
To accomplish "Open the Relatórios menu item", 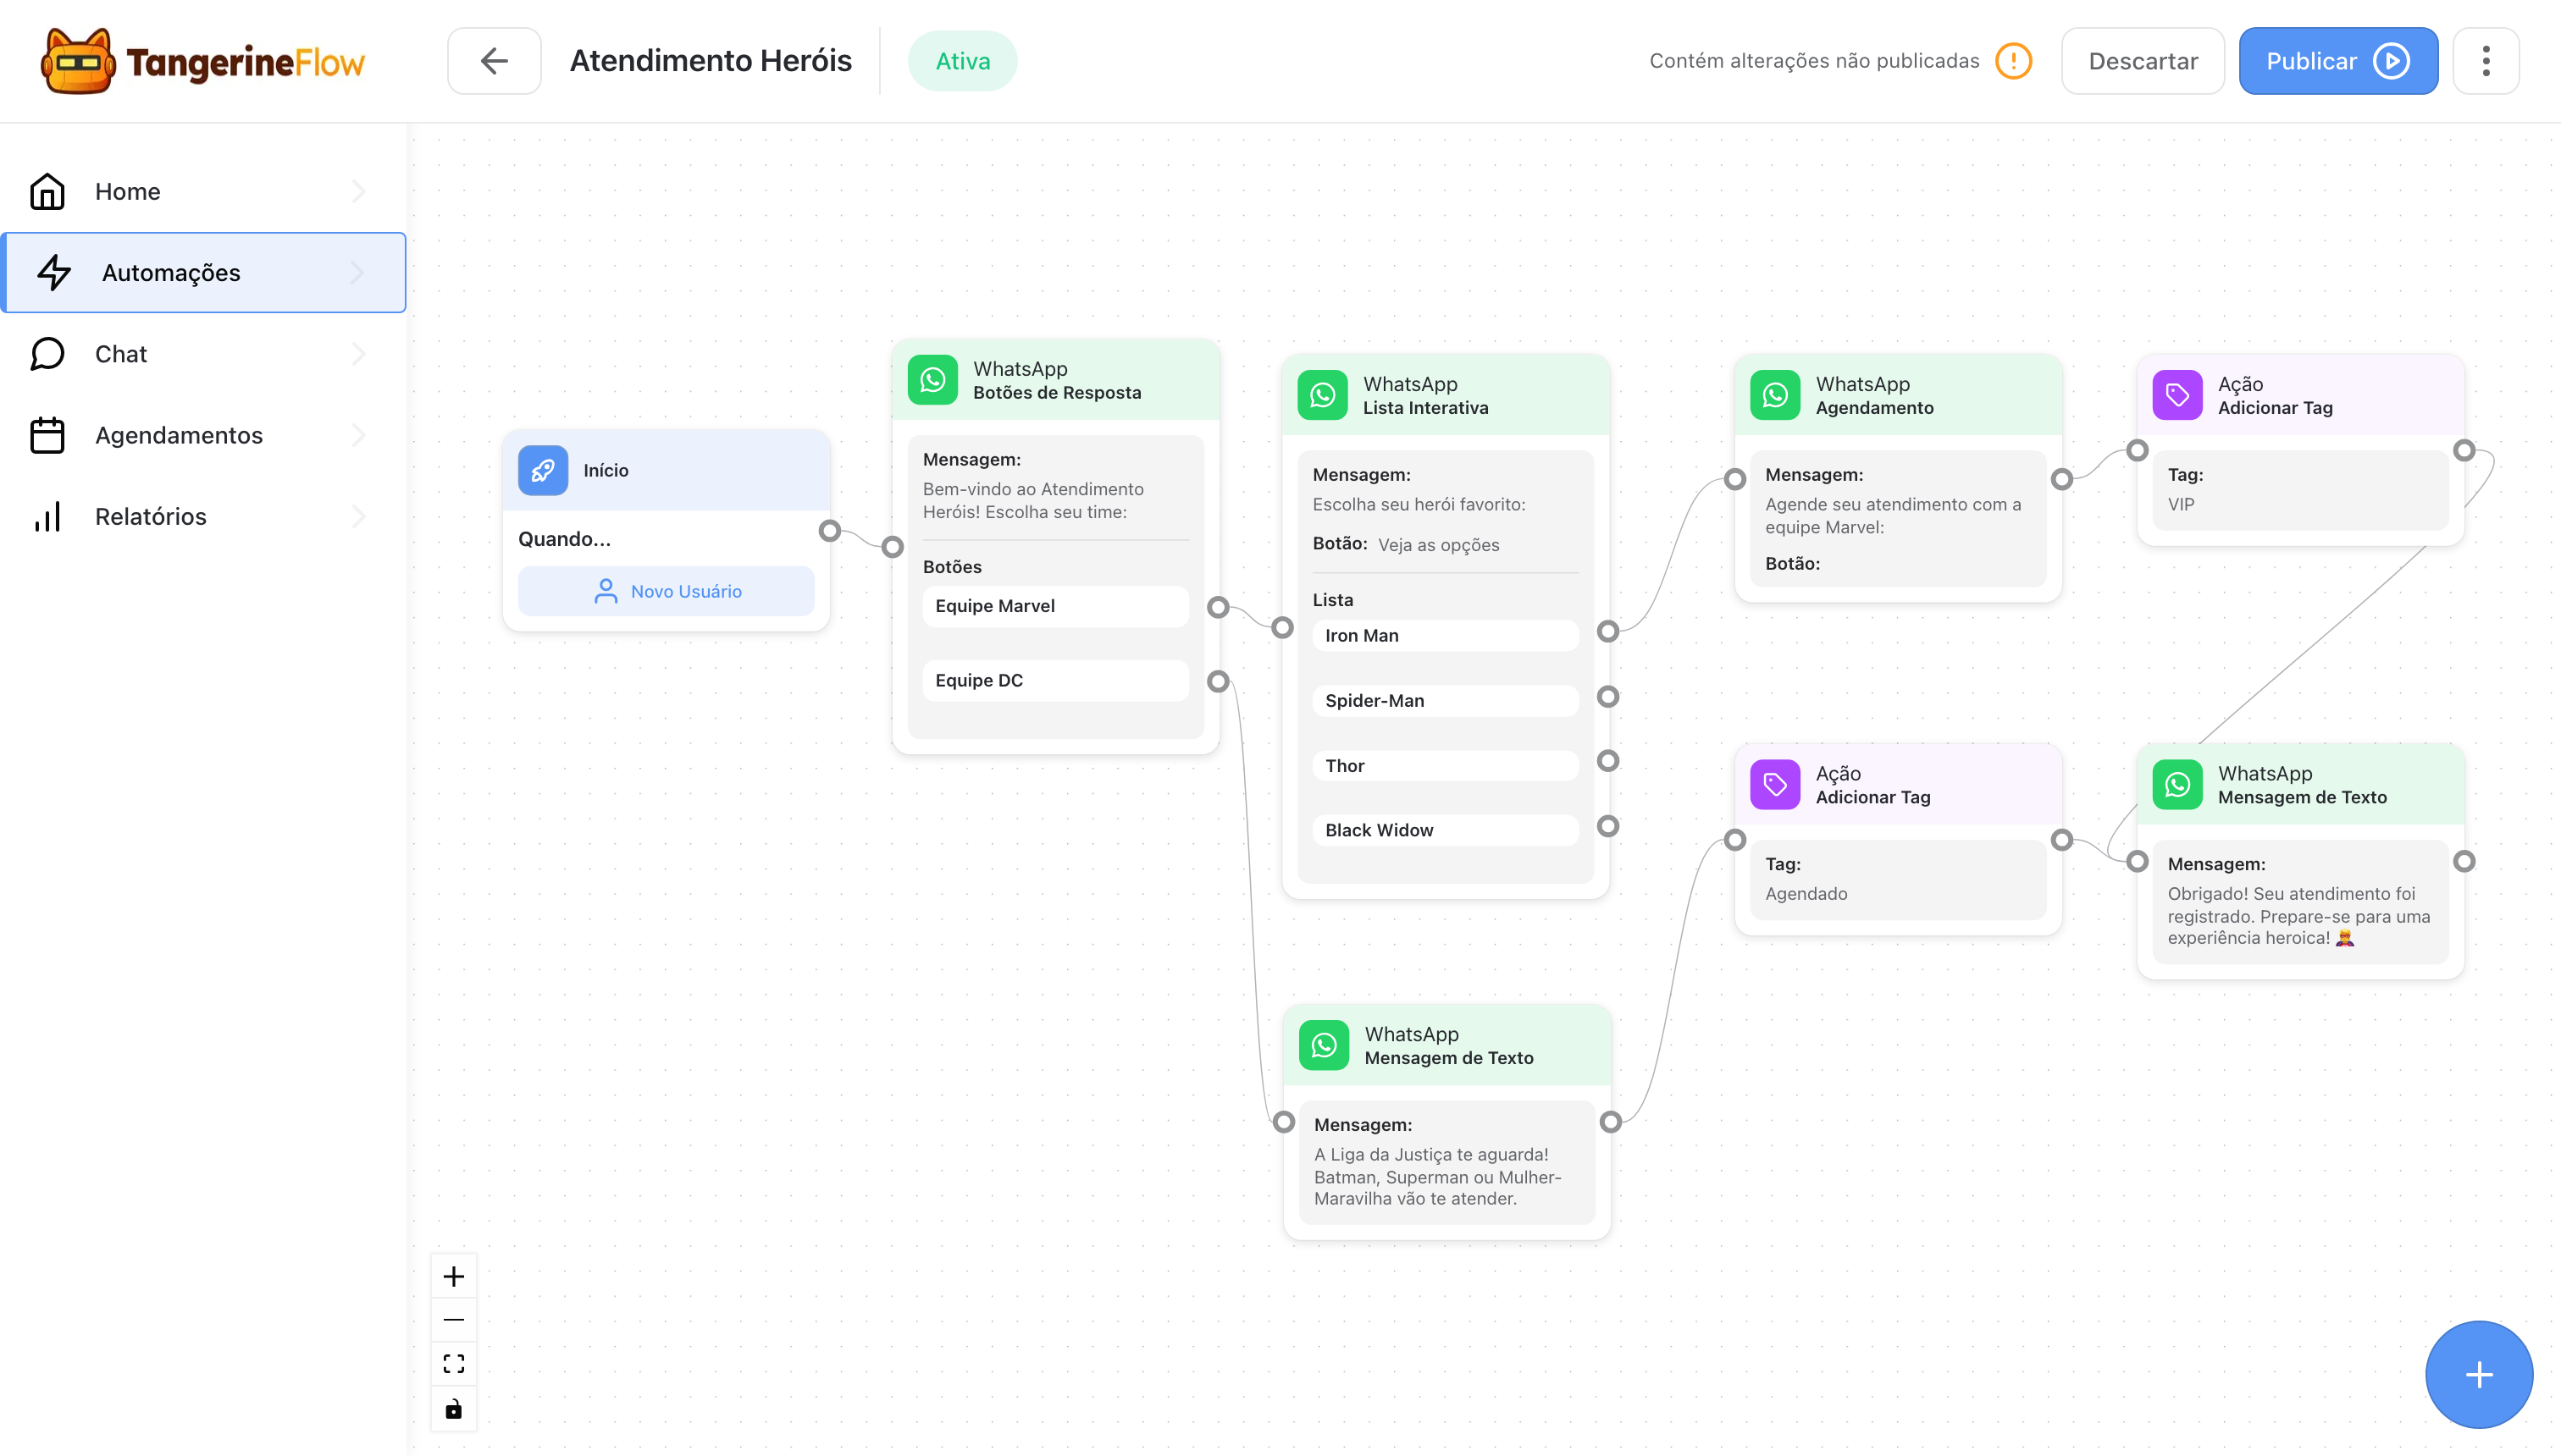I will tap(203, 516).
